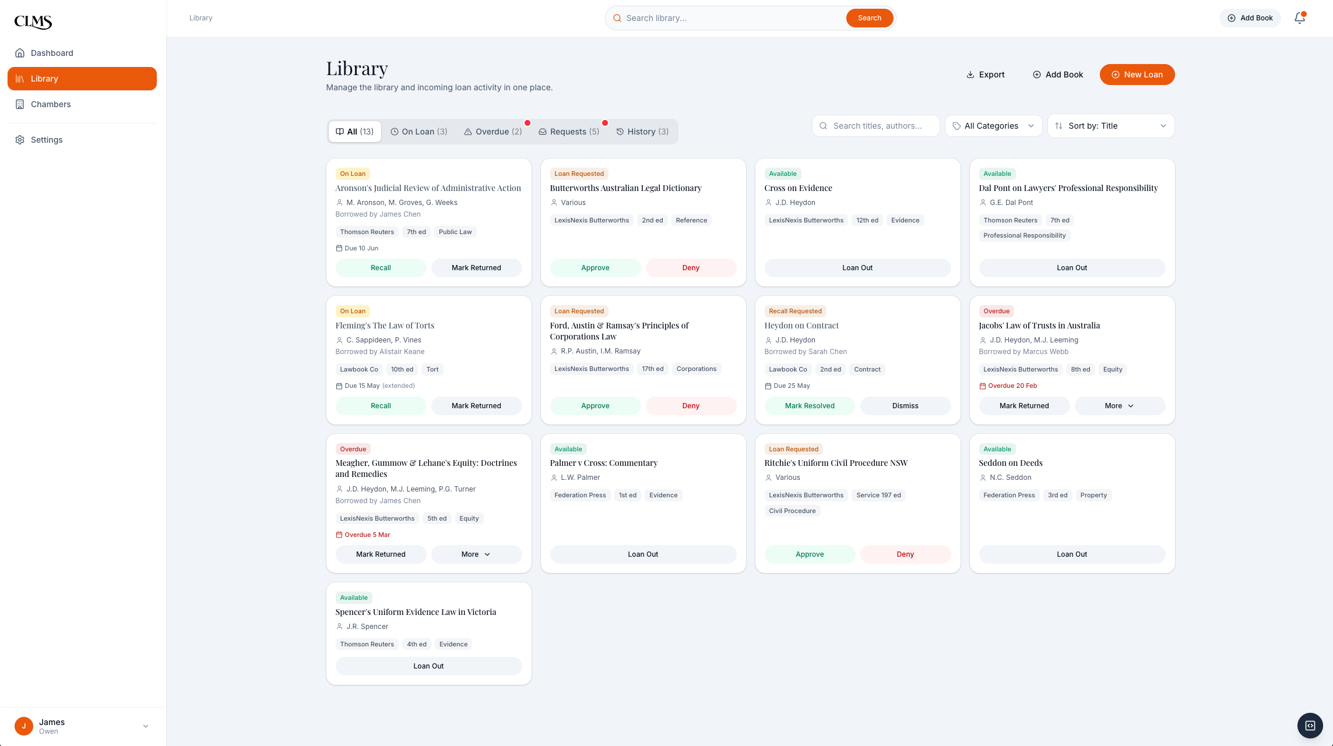1333x746 pixels.
Task: Click the red calendar icon by Overdue 5 Mar
Action: pos(339,535)
